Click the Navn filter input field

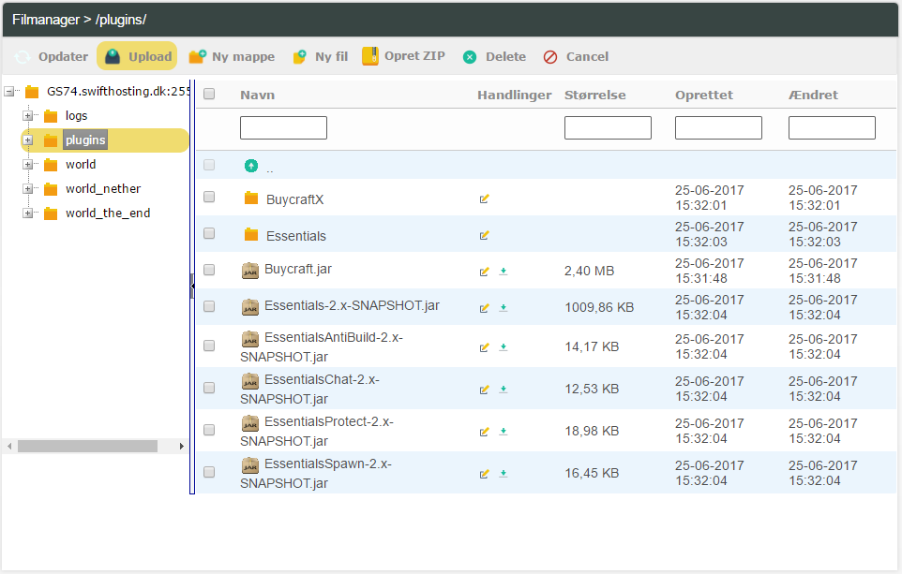pyautogui.click(x=283, y=127)
